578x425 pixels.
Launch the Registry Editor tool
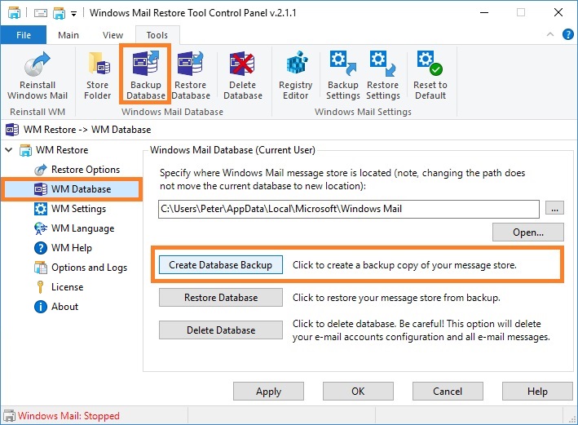pyautogui.click(x=296, y=76)
